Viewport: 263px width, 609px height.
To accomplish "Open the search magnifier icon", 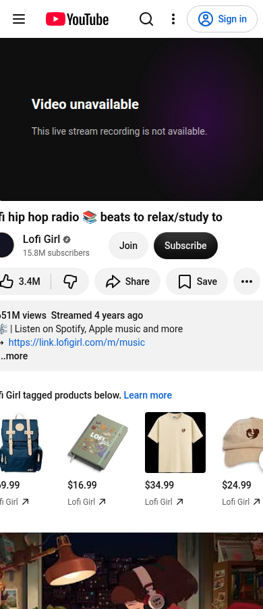I will coord(146,19).
